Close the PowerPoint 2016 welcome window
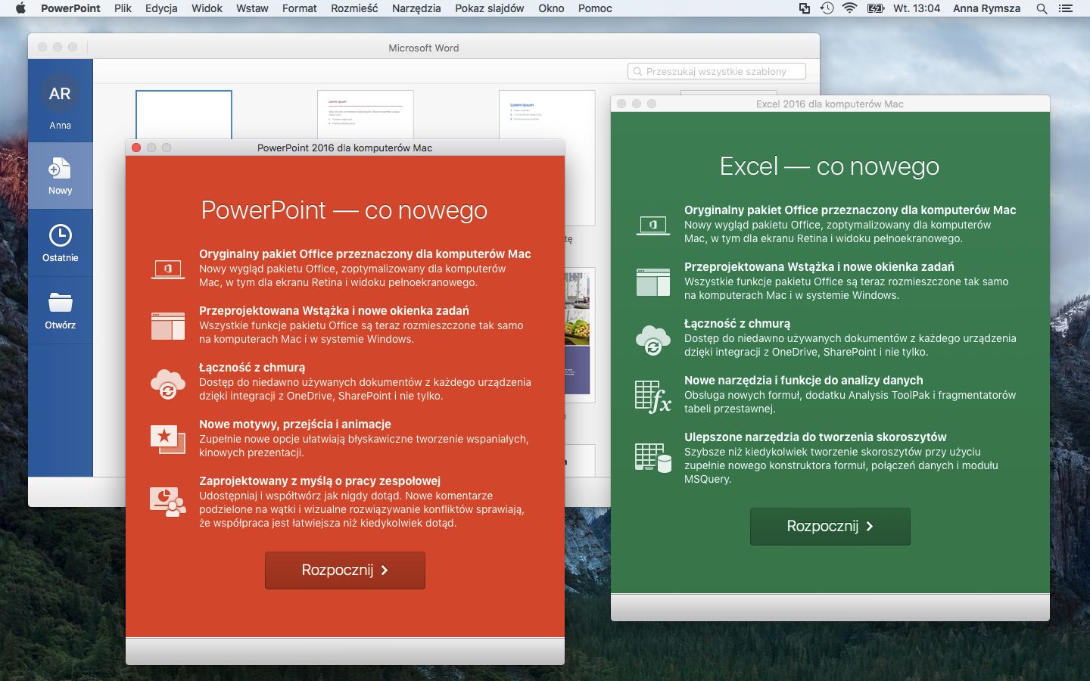Image resolution: width=1090 pixels, height=681 pixels. (x=136, y=148)
